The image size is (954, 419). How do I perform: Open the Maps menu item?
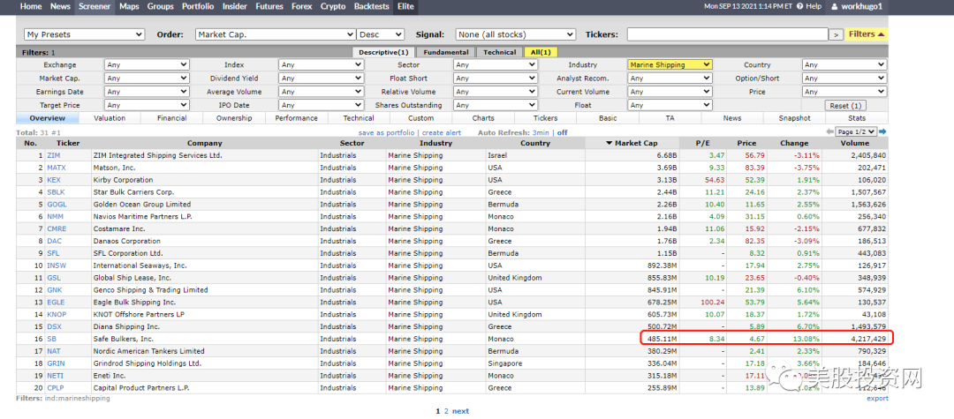[x=129, y=7]
